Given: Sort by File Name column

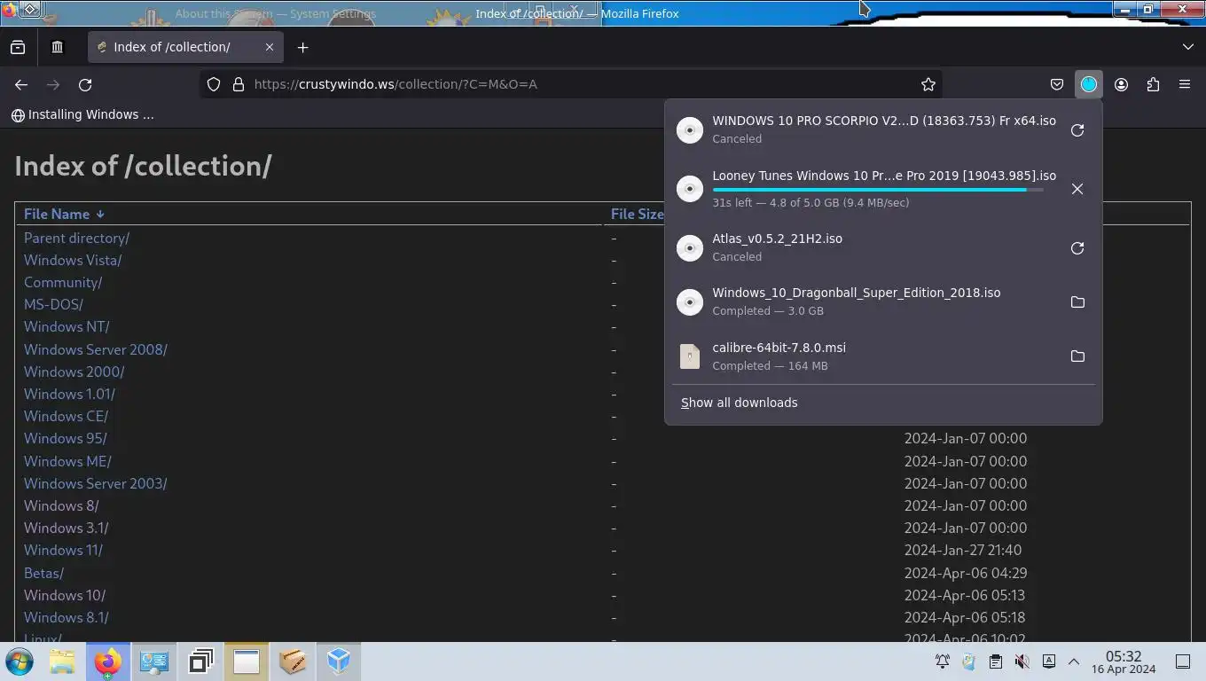Looking at the screenshot, I should tap(64, 214).
